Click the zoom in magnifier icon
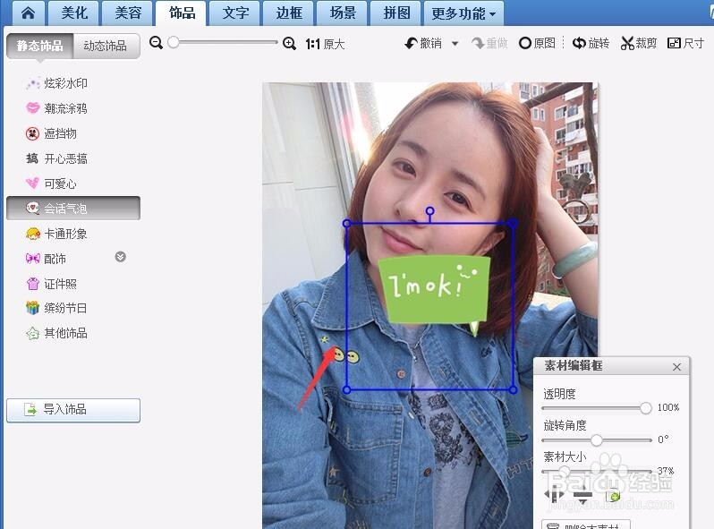Viewport: 714px width, 529px height. 289,44
